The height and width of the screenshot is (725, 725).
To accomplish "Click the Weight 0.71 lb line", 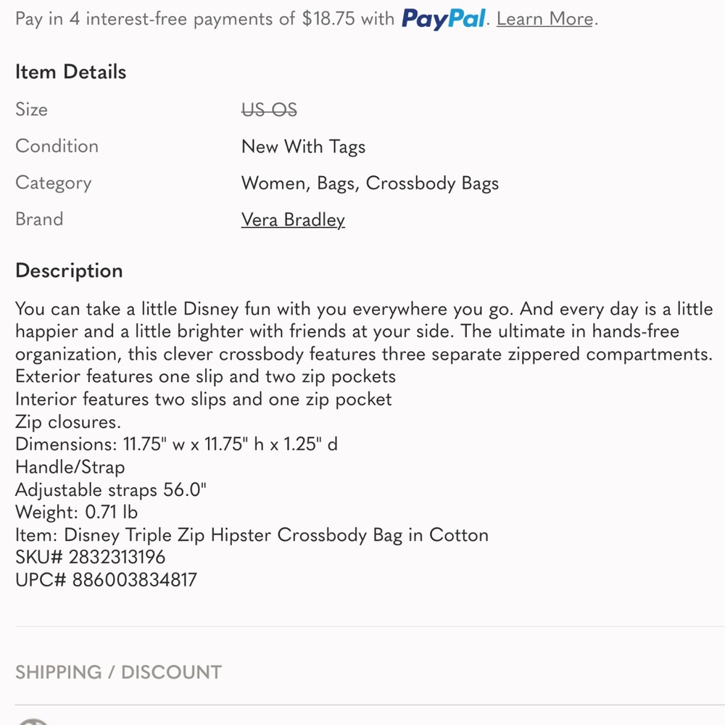I will tap(76, 512).
